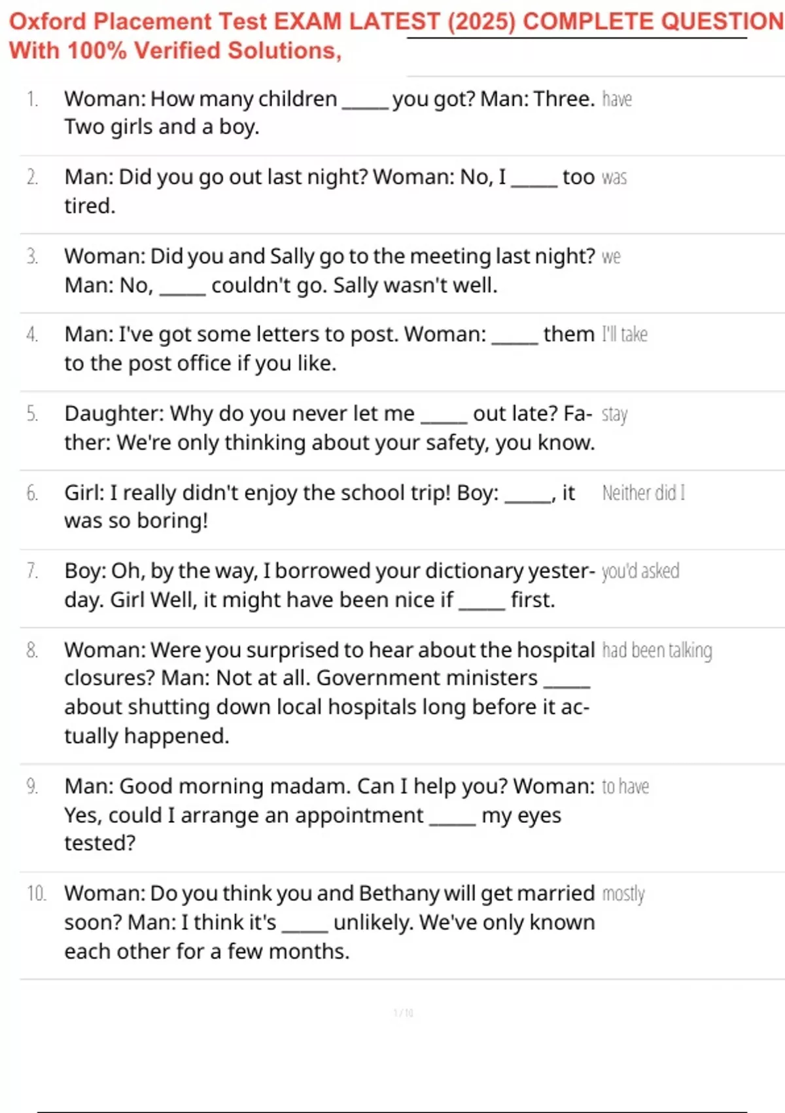Click the answer 'I'll take'
Viewport: 785px width, 1113px height.
tap(625, 335)
